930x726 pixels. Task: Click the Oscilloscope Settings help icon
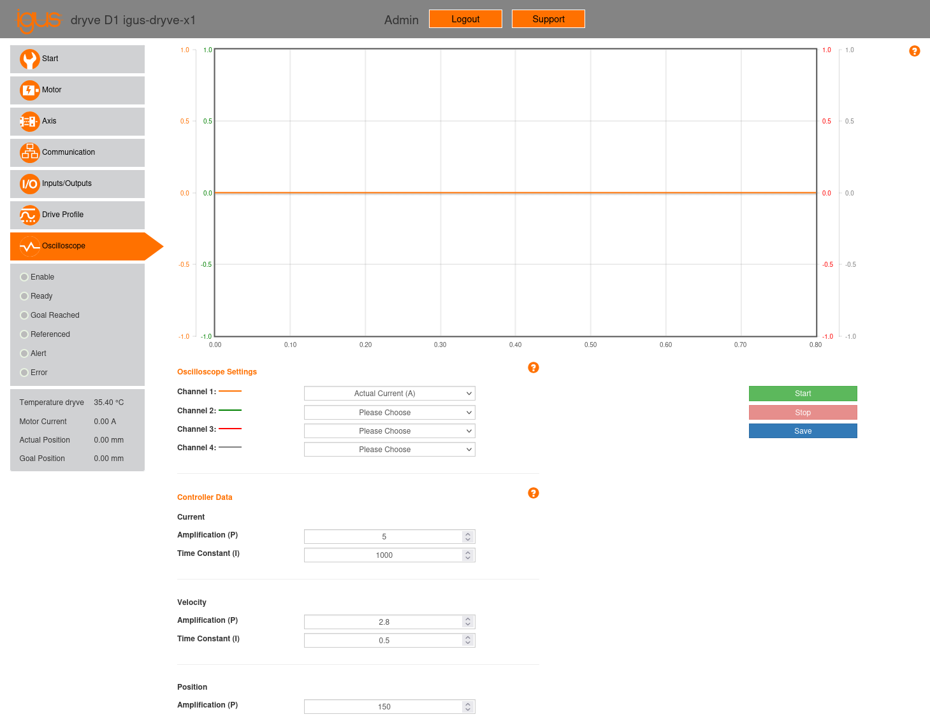pos(534,367)
